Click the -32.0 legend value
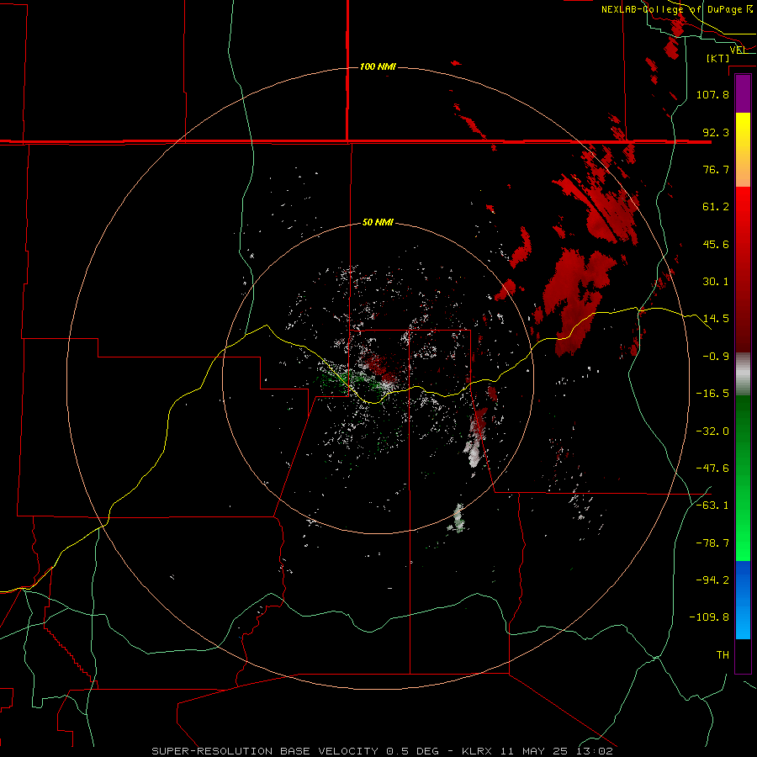The height and width of the screenshot is (757, 757). (x=712, y=431)
